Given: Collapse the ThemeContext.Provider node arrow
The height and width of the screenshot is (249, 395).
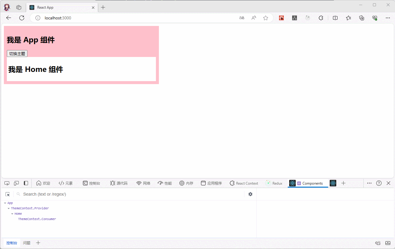Looking at the screenshot, I should [9, 208].
